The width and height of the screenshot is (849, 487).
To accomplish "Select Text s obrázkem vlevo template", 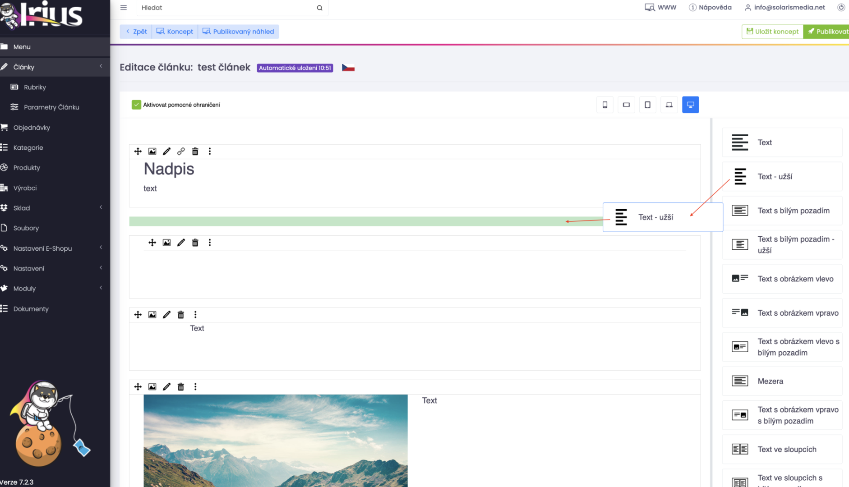I will [782, 279].
